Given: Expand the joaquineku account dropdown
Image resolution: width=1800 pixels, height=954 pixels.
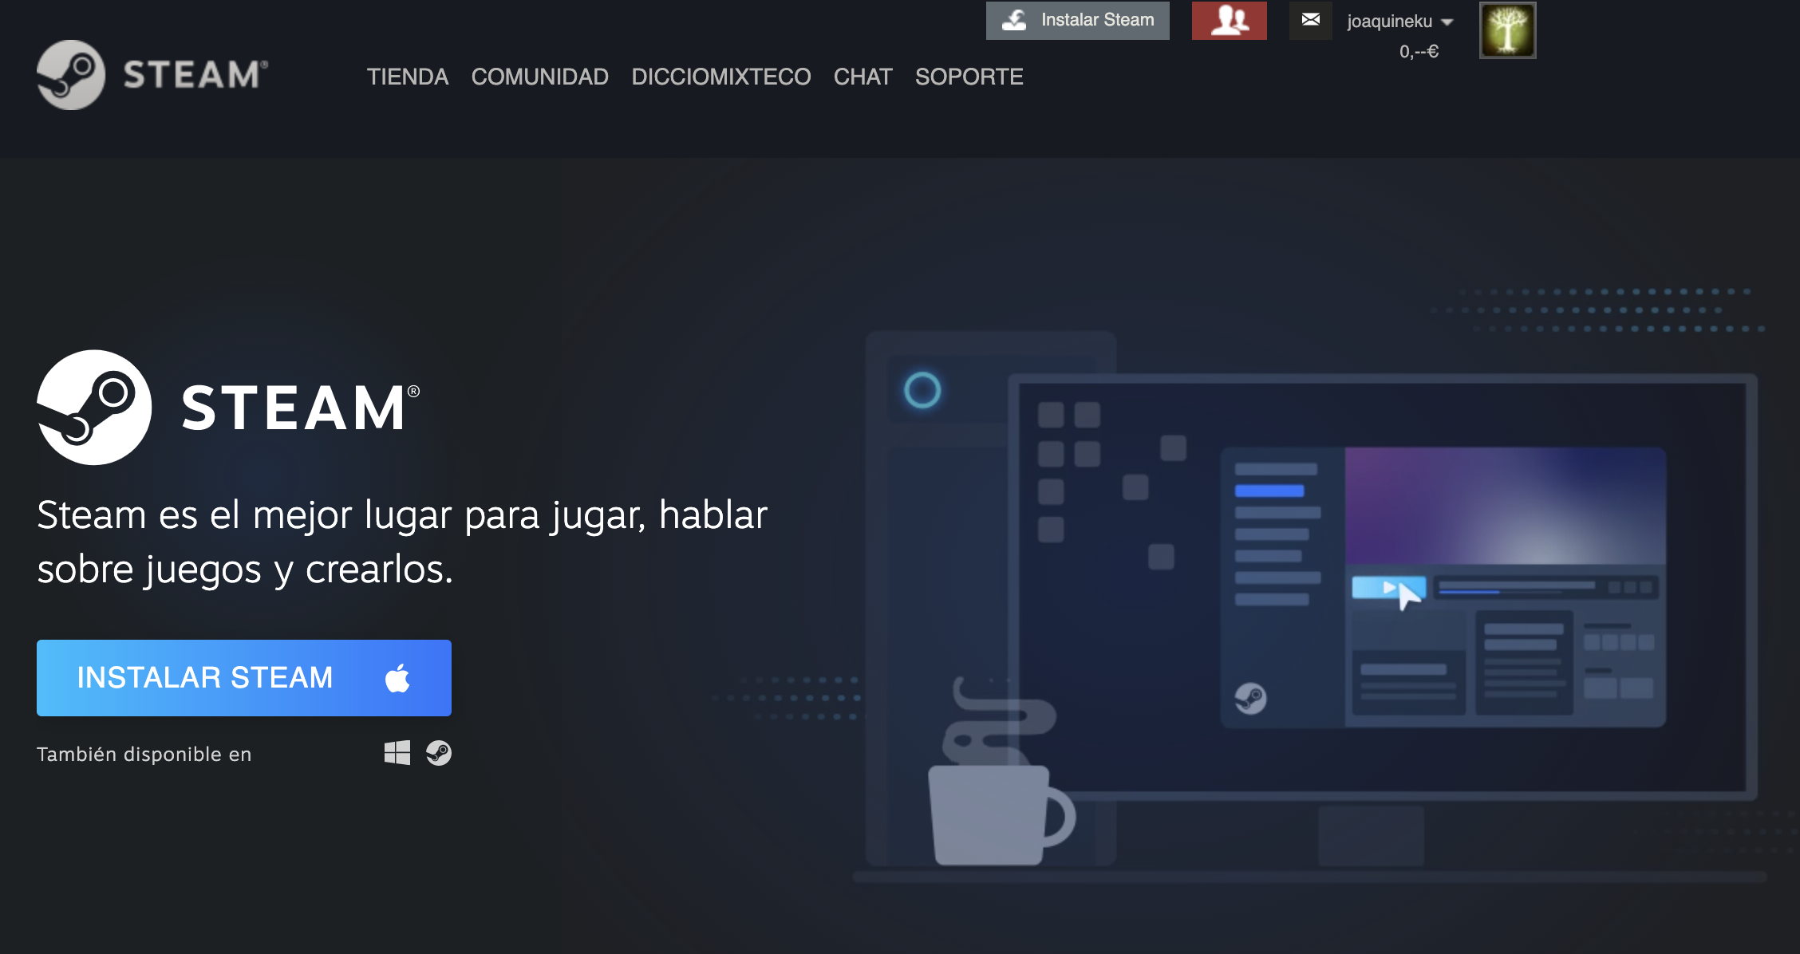Looking at the screenshot, I should tap(1400, 22).
